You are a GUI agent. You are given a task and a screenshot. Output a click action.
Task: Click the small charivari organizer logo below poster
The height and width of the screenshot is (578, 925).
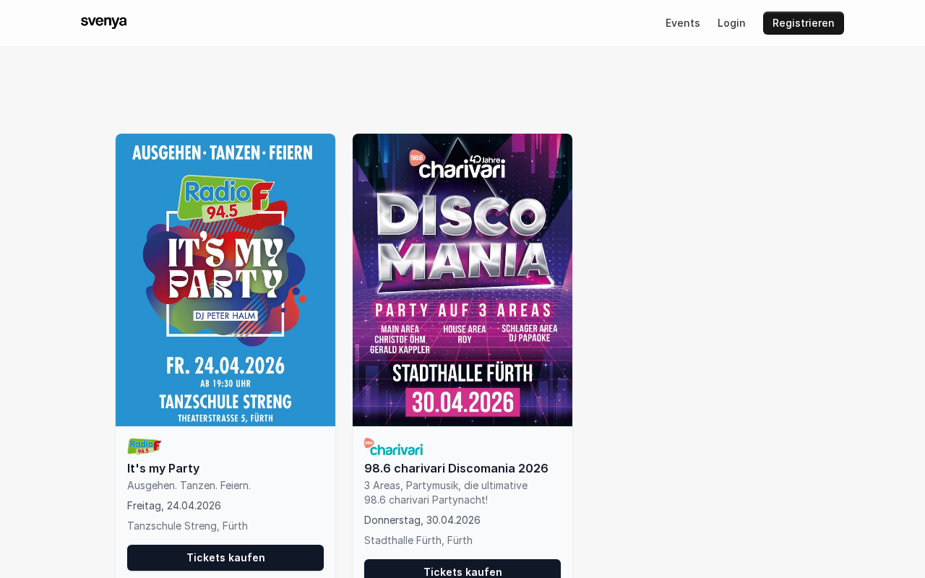pyautogui.click(x=394, y=447)
